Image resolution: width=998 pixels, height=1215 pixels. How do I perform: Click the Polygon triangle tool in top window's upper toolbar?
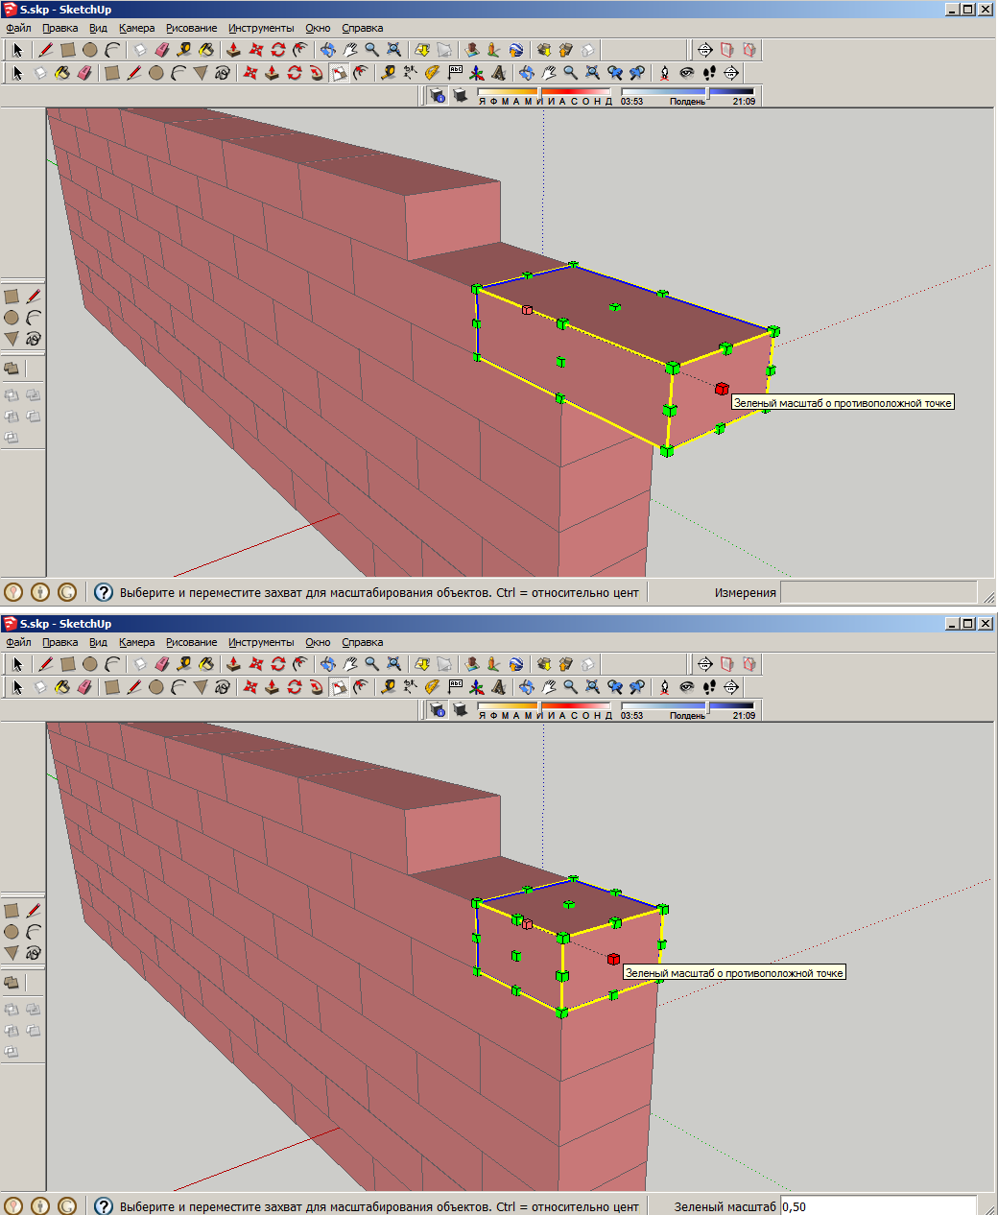200,73
